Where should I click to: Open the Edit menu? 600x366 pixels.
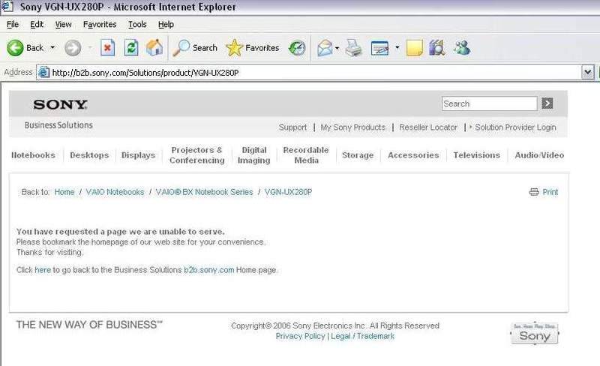(37, 25)
